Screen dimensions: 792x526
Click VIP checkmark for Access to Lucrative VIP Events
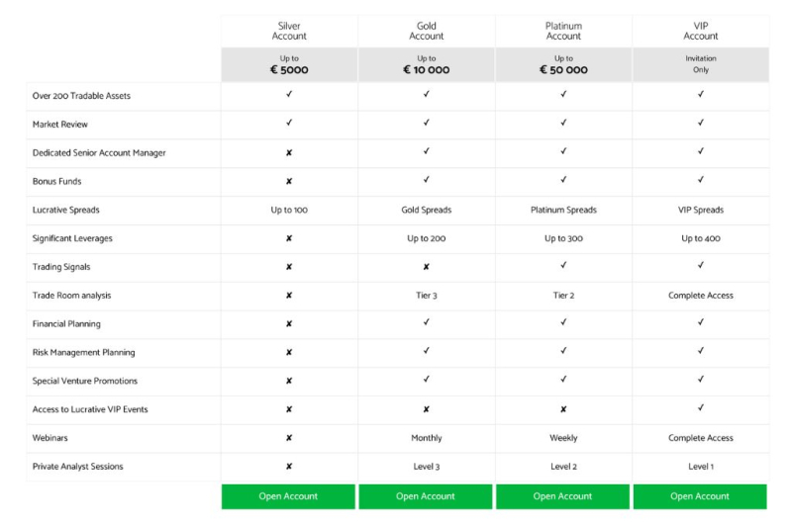click(x=701, y=408)
